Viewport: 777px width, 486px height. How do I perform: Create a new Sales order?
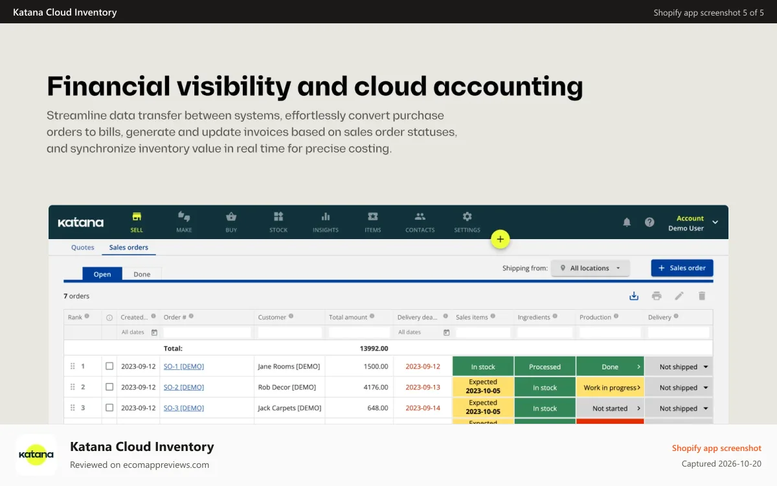pos(682,268)
